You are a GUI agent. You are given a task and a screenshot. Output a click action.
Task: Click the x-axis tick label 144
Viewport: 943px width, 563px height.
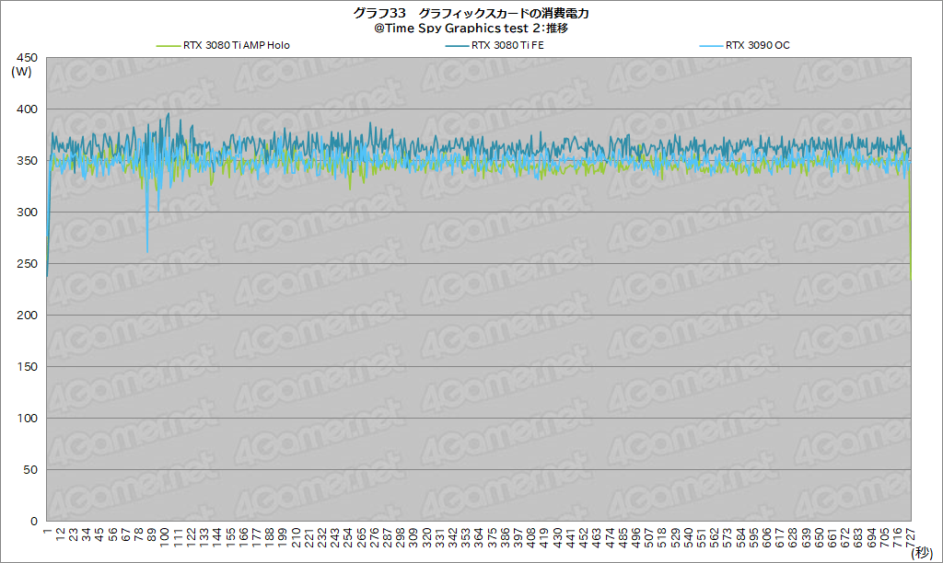click(217, 537)
